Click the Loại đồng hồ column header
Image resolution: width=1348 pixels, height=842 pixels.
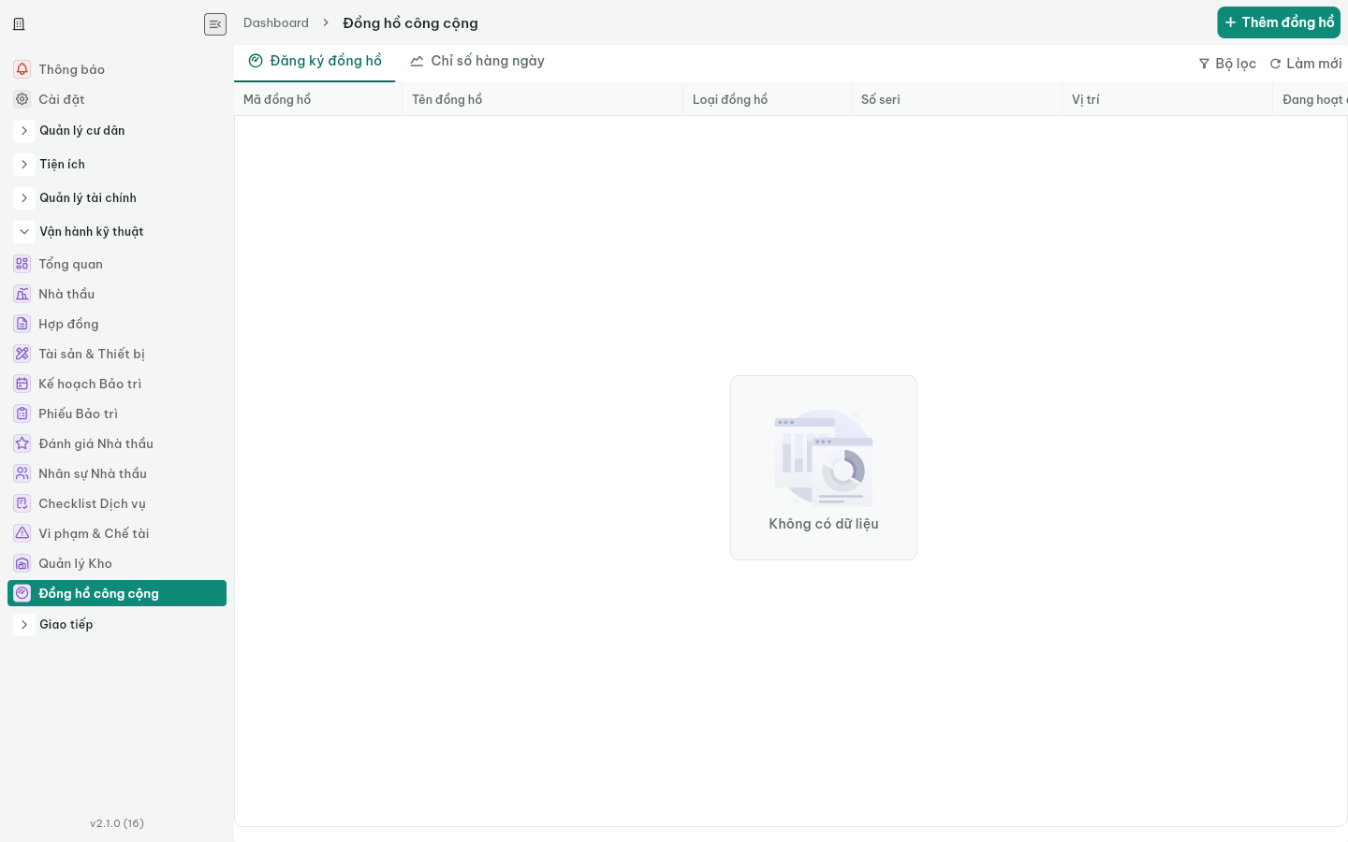[x=768, y=99]
